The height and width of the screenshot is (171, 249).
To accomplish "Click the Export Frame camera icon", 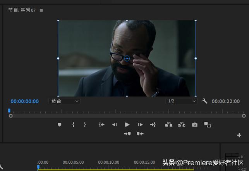I will pyautogui.click(x=195, y=125).
